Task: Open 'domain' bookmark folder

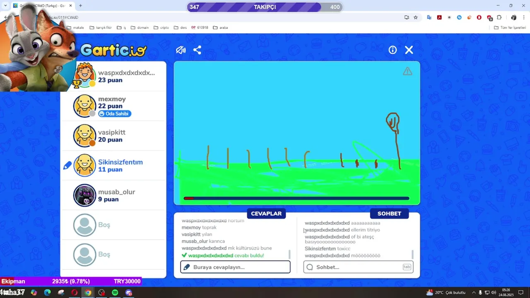Action: click(x=140, y=28)
